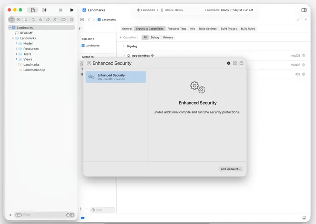This screenshot has height=224, width=316.
Task: Switch to the General tab
Action: click(127, 29)
